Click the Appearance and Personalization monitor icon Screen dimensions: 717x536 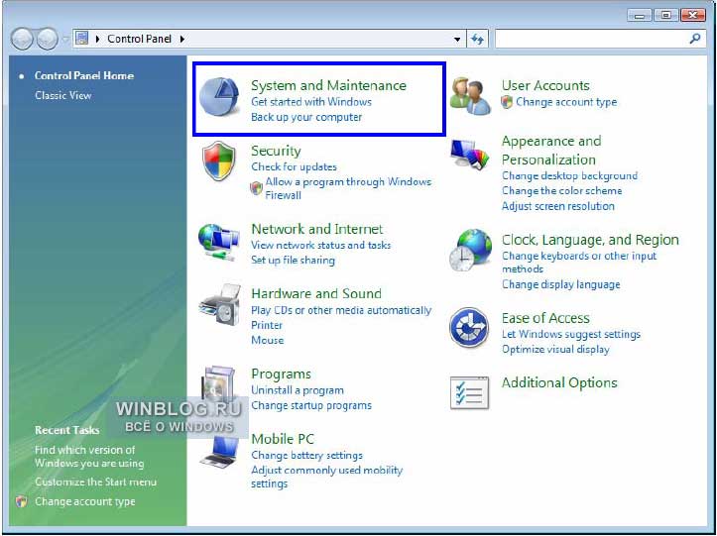(x=470, y=156)
